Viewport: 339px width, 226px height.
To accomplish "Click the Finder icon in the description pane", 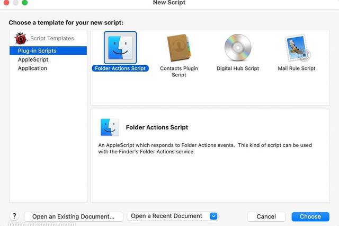I will click(110, 127).
